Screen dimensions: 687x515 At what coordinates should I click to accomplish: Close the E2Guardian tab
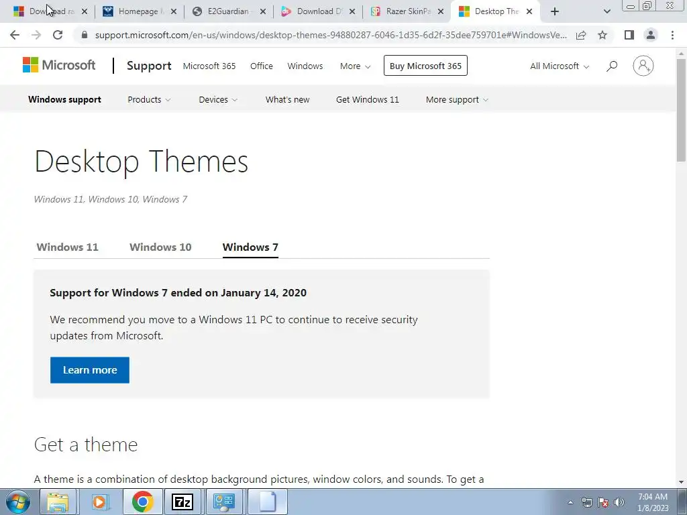click(263, 11)
